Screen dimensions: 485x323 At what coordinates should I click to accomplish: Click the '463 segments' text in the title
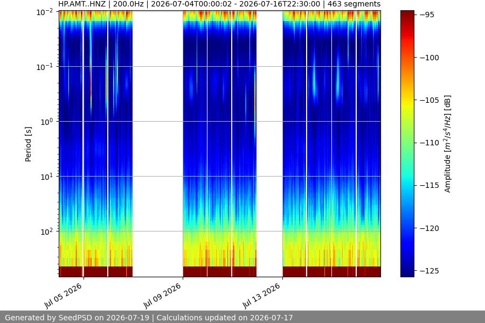(x=354, y=4)
